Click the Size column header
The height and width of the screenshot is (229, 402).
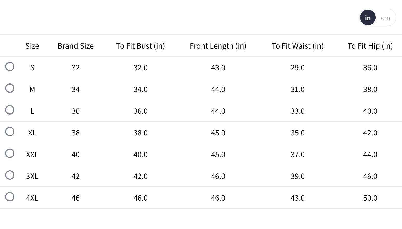click(x=32, y=46)
